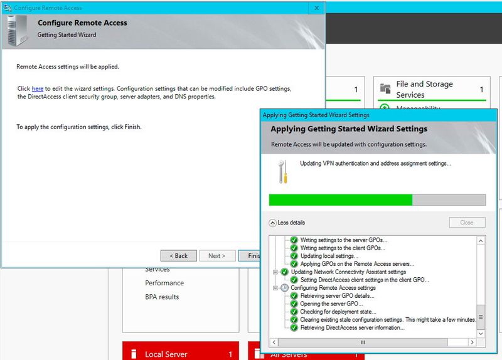Select the 'Setting DirectAccess client settings in the client GPO' row
The image size is (502, 360).
365,280
